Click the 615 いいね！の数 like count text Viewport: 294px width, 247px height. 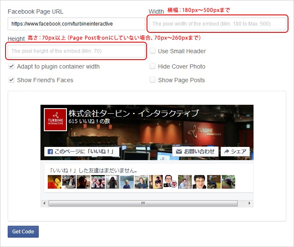click(x=89, y=121)
